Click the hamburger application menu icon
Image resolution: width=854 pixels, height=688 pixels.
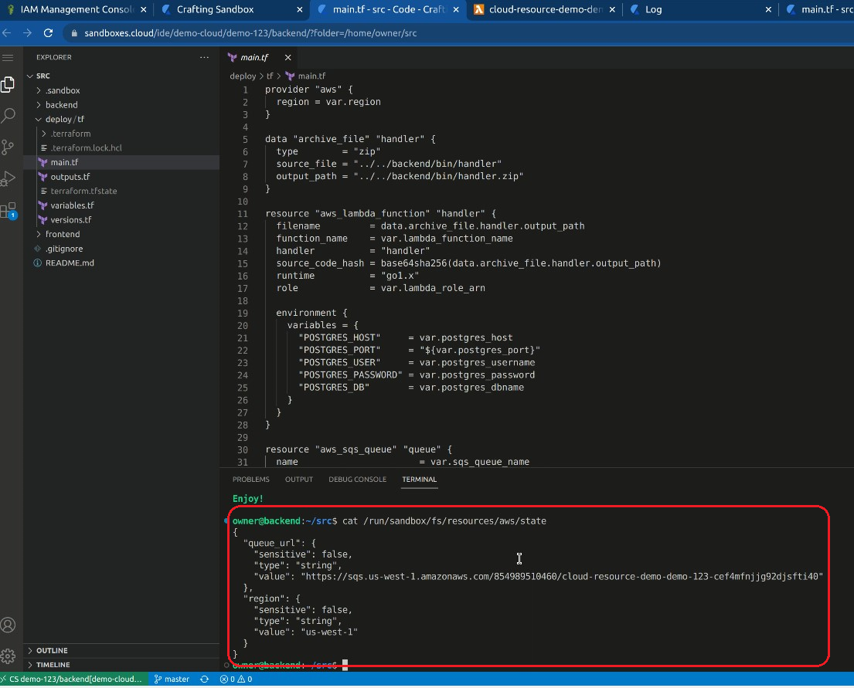[x=9, y=57]
